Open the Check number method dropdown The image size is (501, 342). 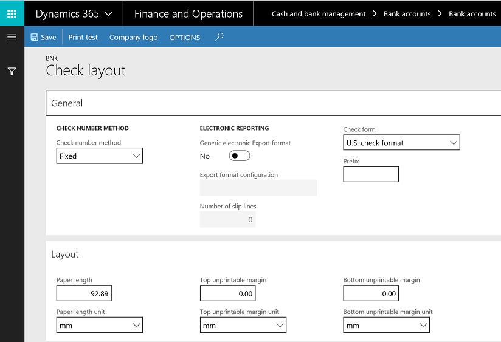(99, 156)
